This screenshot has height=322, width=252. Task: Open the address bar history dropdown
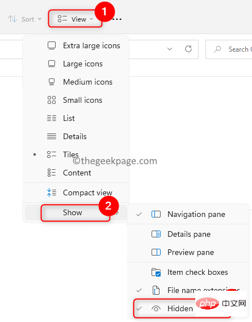pos(170,49)
